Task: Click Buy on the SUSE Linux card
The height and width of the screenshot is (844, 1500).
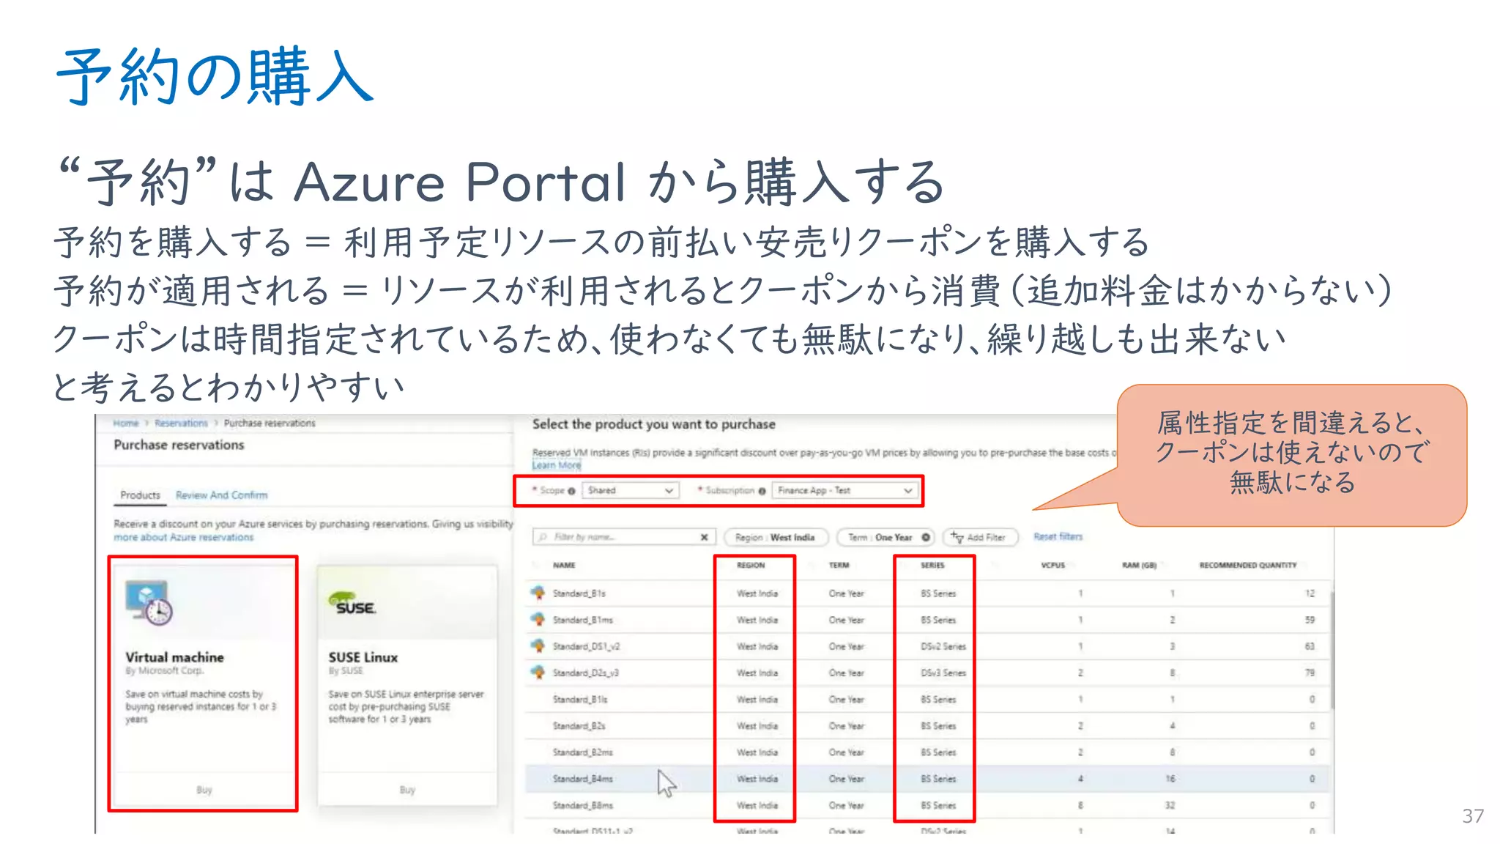Action: [x=407, y=790]
